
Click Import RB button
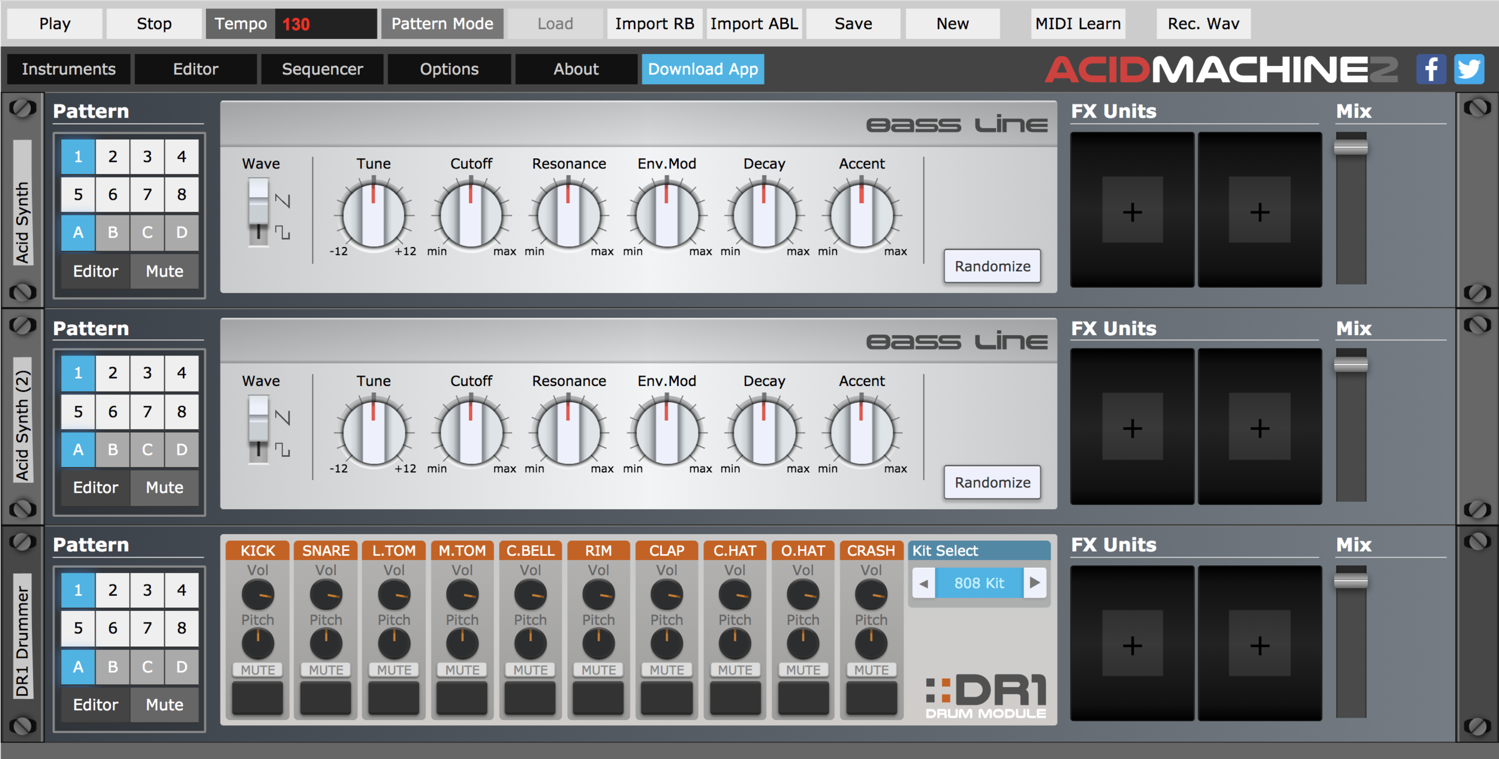654,24
